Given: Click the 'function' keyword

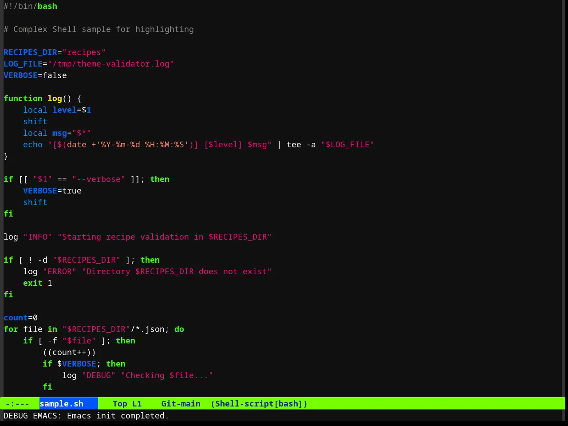Looking at the screenshot, I should click(x=23, y=99).
